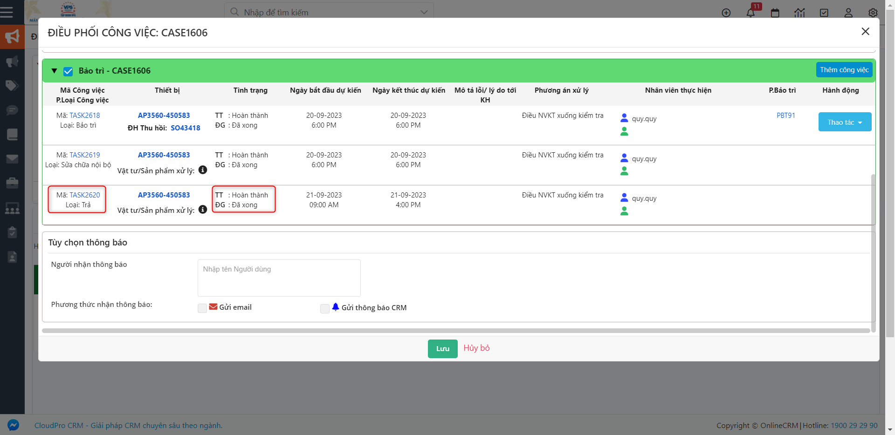Click the Nhân viên thực hiện column header
This screenshot has width=895, height=435.
tap(678, 90)
